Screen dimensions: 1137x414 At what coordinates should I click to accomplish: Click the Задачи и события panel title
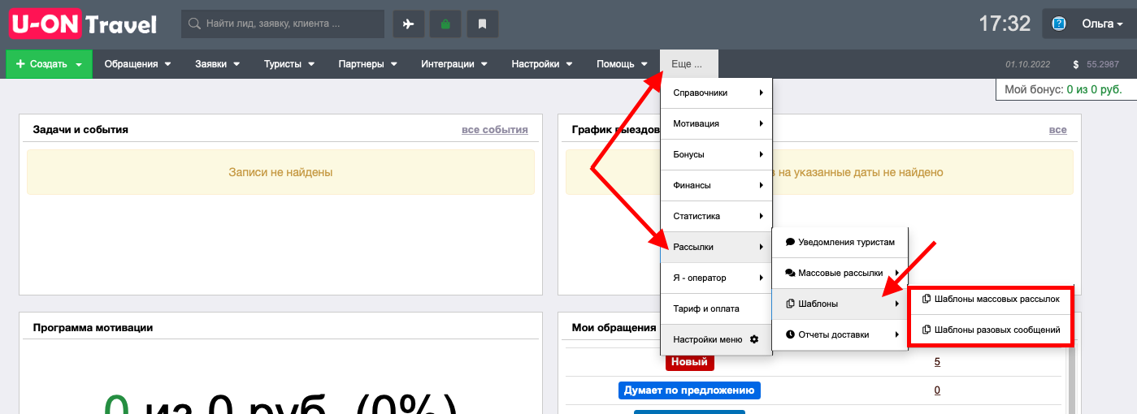[x=80, y=129]
